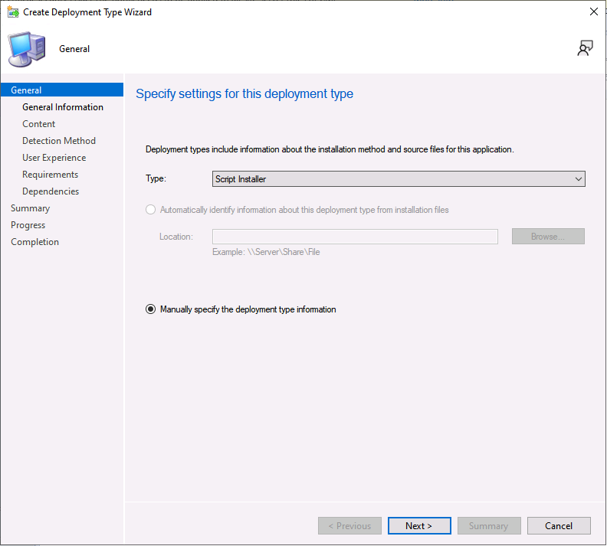This screenshot has width=607, height=546.
Task: Click the General step in sidebar
Action: click(26, 90)
